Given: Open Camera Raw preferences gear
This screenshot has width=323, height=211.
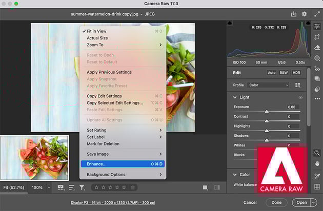Looking at the screenshot, I should click(304, 14).
